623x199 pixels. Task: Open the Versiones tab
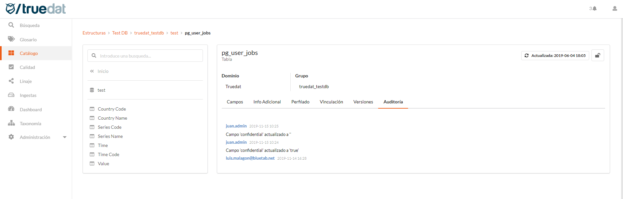(363, 102)
